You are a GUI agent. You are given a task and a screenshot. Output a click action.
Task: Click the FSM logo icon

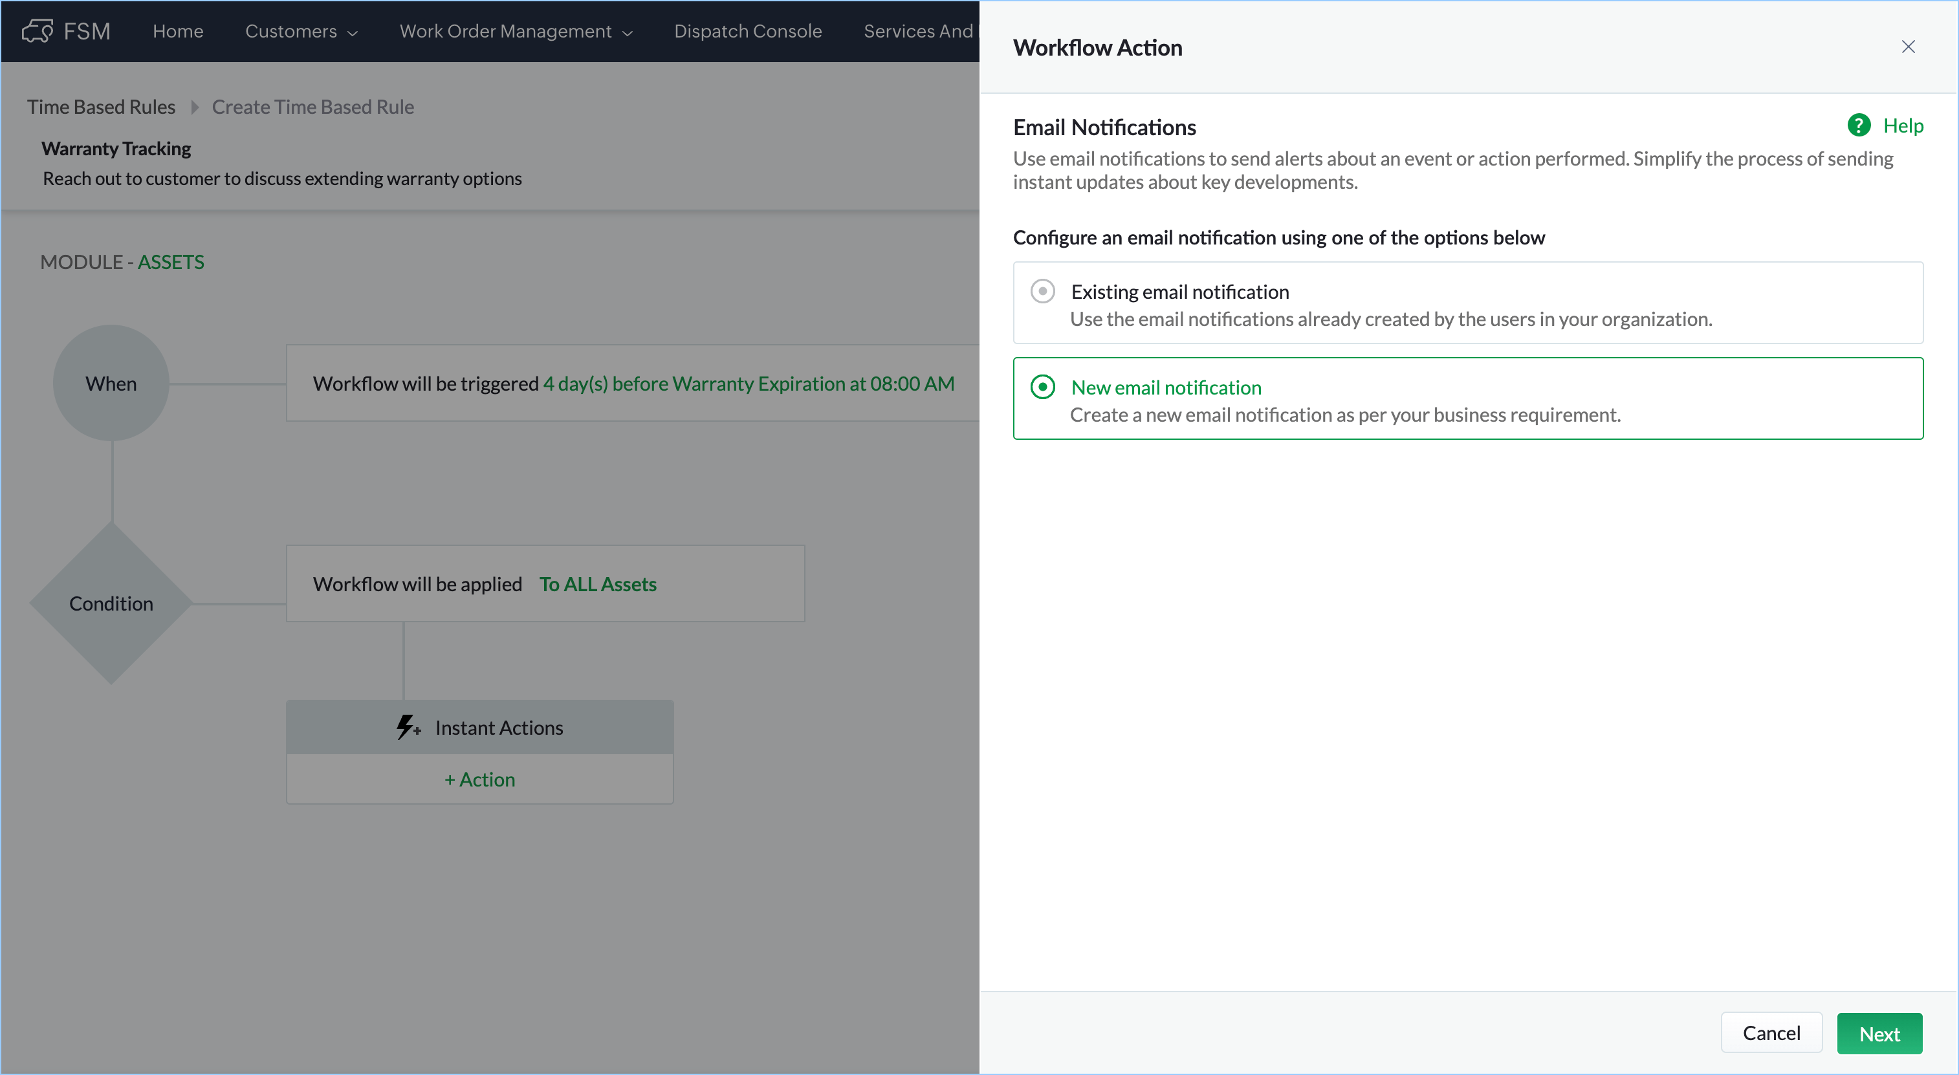click(x=36, y=31)
